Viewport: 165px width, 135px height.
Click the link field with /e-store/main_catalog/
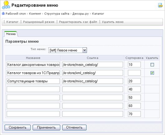tap(93, 65)
